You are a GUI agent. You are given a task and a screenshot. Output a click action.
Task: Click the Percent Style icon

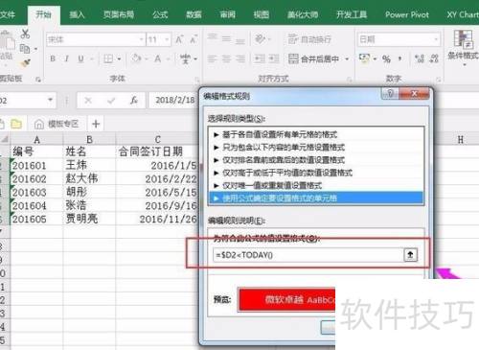coord(386,58)
